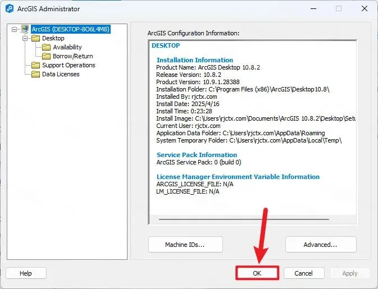Click the Cancel button
Screen dimensions: 378x289
click(x=304, y=273)
